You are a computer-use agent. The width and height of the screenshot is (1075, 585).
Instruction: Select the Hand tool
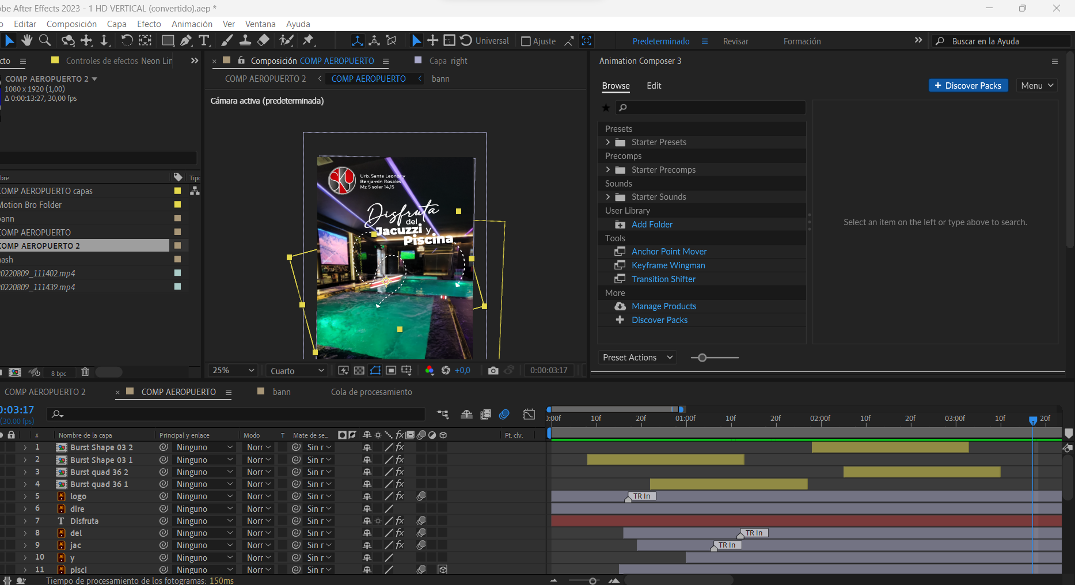tap(26, 40)
